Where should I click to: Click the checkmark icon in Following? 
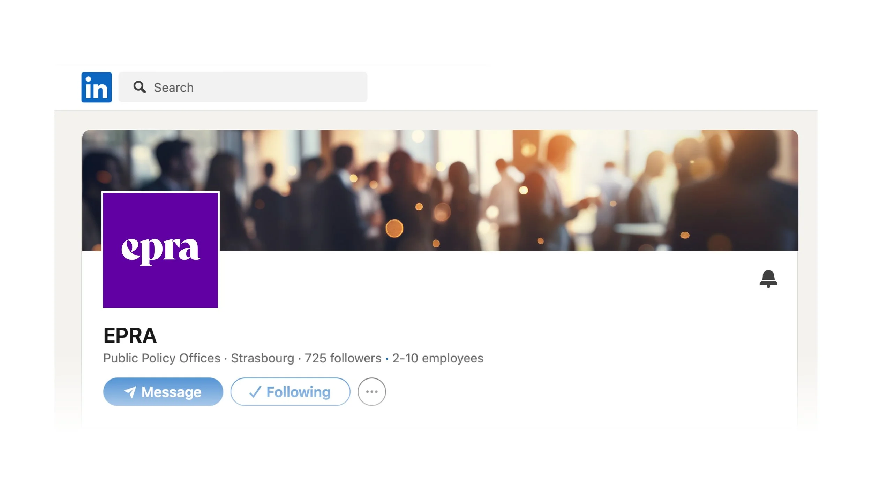pyautogui.click(x=255, y=392)
